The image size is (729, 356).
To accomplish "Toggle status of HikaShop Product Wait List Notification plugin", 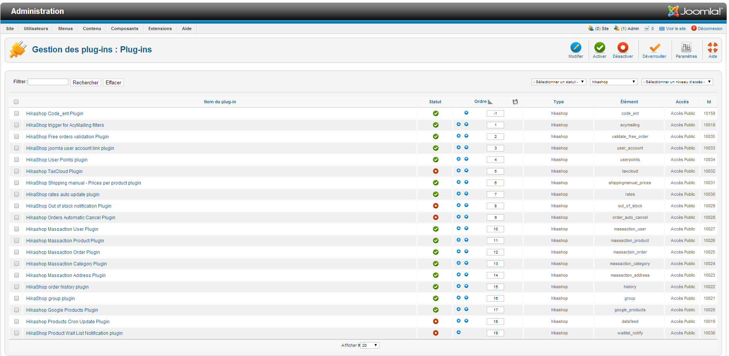I will (435, 333).
